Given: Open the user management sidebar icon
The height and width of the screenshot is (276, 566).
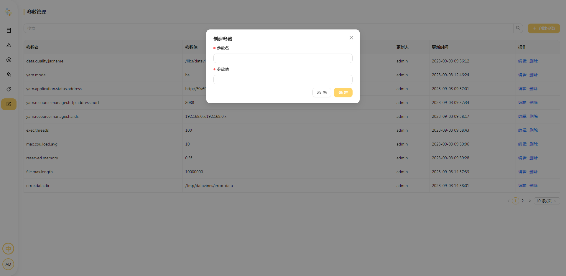Looking at the screenshot, I should pos(9,75).
